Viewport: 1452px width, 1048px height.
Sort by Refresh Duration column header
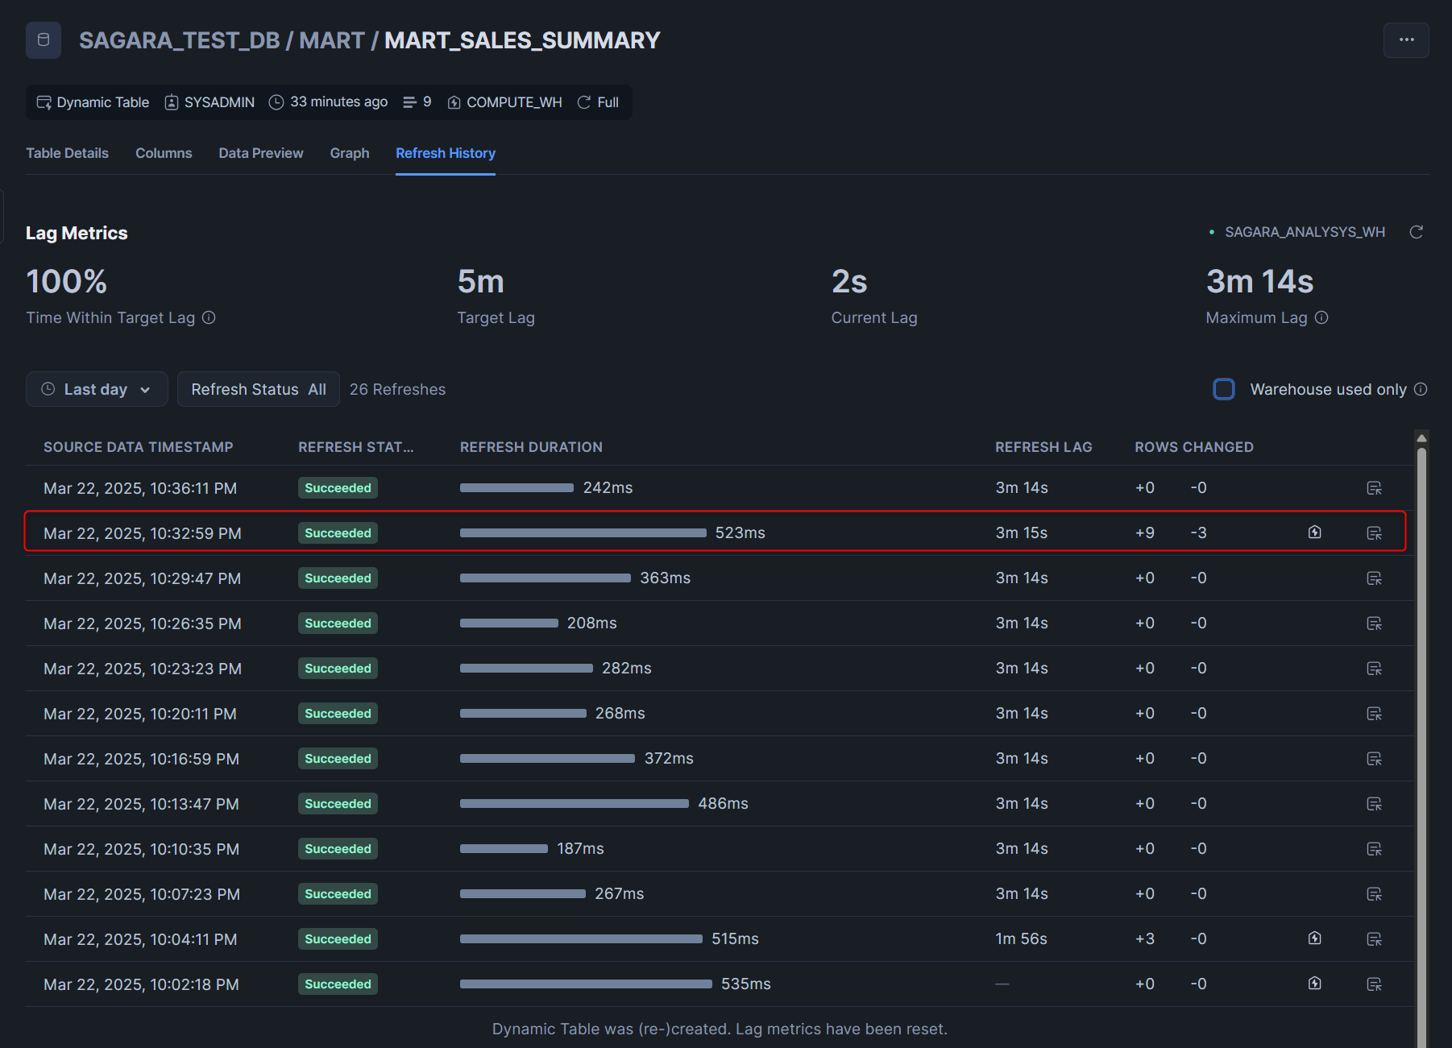point(531,447)
